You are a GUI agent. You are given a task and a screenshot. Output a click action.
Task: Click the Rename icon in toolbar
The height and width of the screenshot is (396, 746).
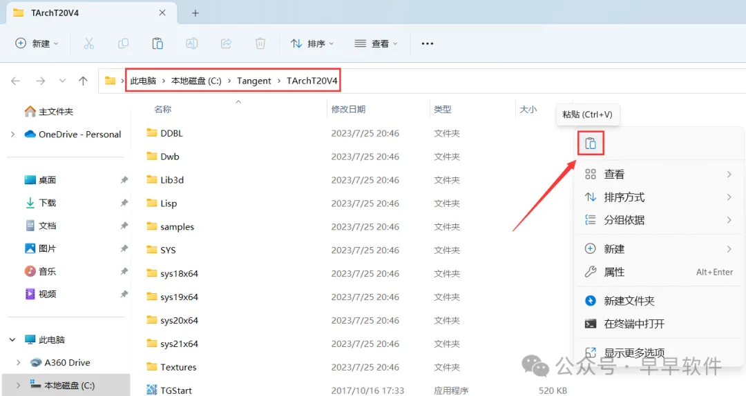click(x=192, y=43)
